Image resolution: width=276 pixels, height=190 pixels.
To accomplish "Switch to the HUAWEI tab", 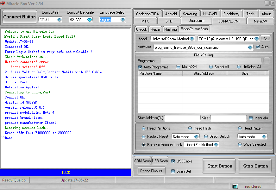I will [x=210, y=14].
